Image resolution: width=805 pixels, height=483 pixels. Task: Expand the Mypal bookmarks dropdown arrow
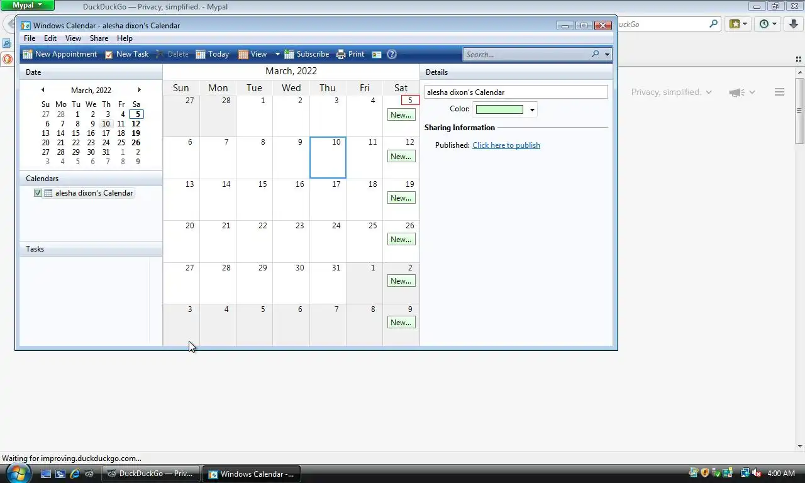(745, 24)
